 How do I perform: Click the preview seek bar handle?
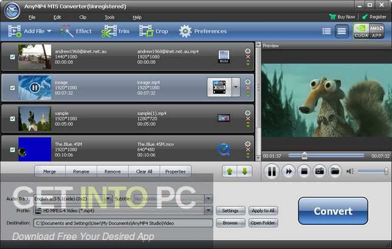(304, 156)
